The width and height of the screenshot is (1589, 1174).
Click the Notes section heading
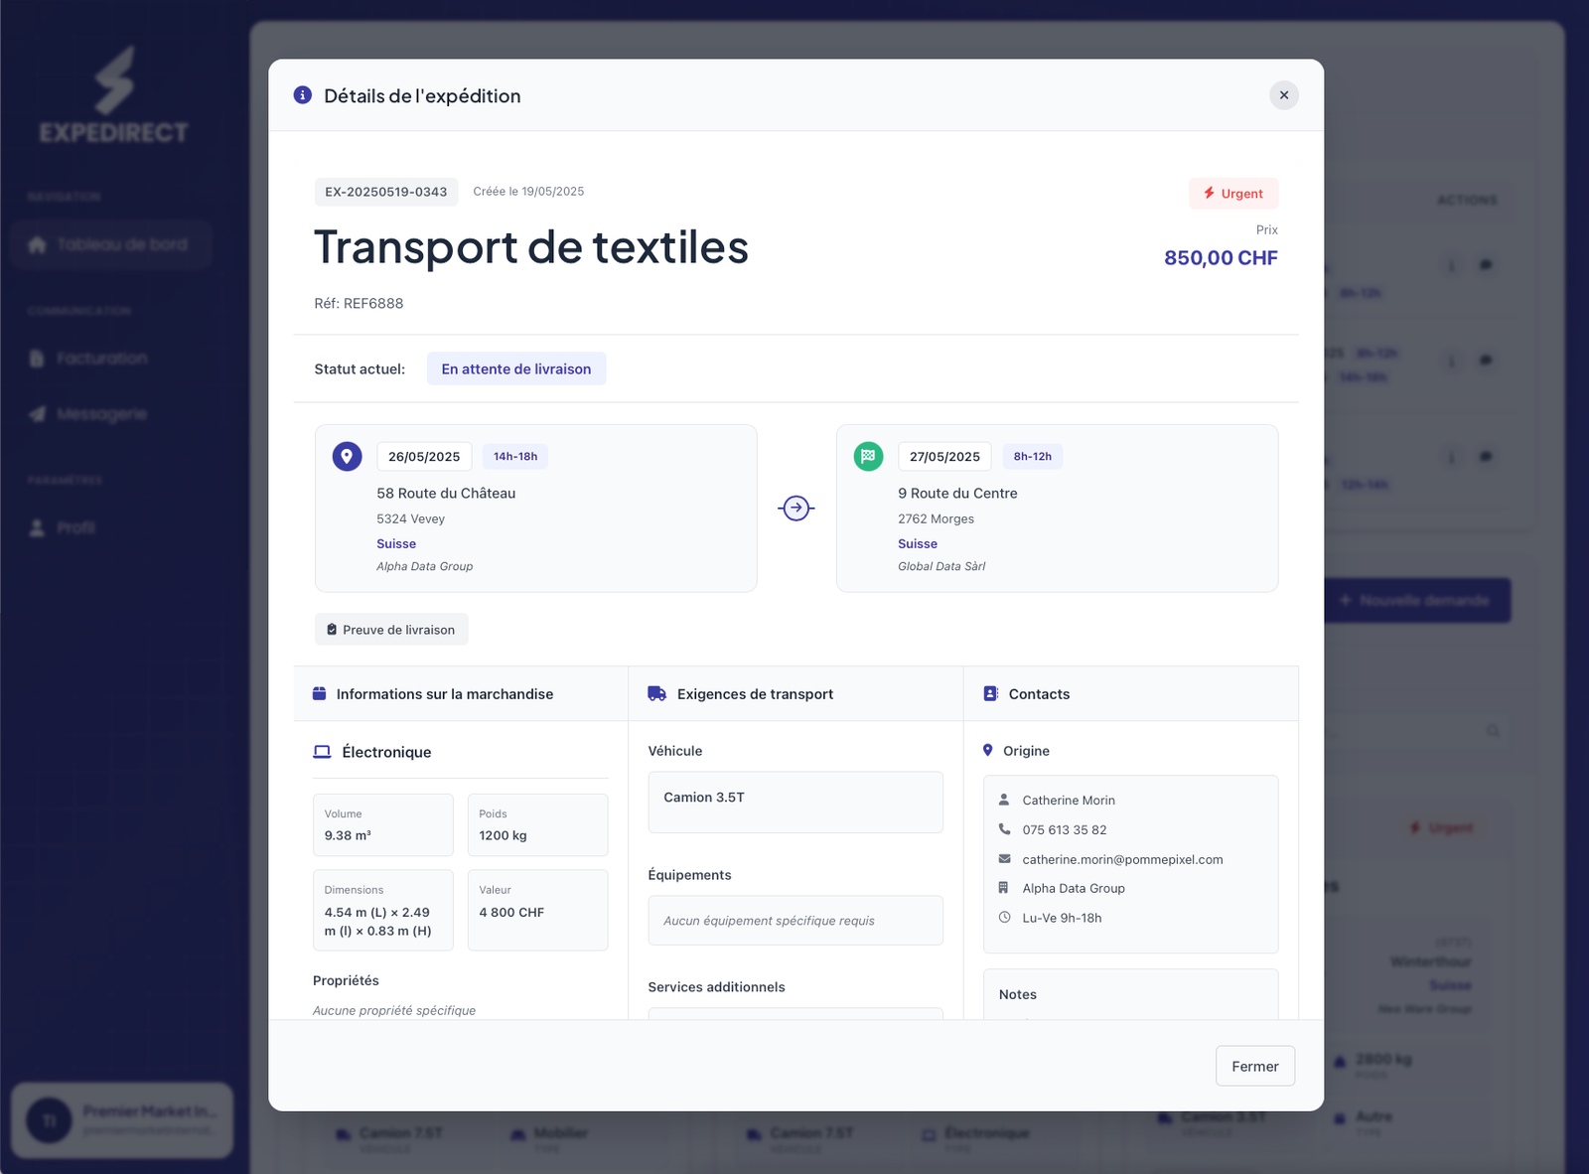coord(1018,994)
